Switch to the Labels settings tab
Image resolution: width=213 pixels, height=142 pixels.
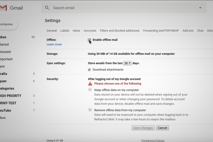(65, 31)
